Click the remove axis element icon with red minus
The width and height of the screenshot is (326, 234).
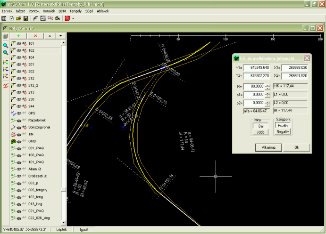[x=5, y=76]
